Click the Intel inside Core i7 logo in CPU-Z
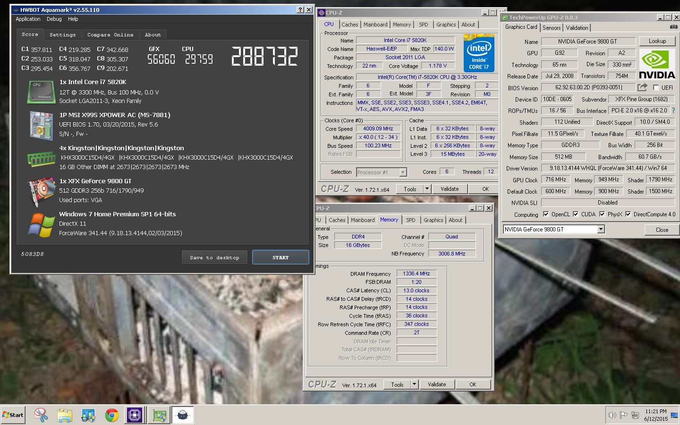Image resolution: width=680 pixels, height=425 pixels. [479, 53]
